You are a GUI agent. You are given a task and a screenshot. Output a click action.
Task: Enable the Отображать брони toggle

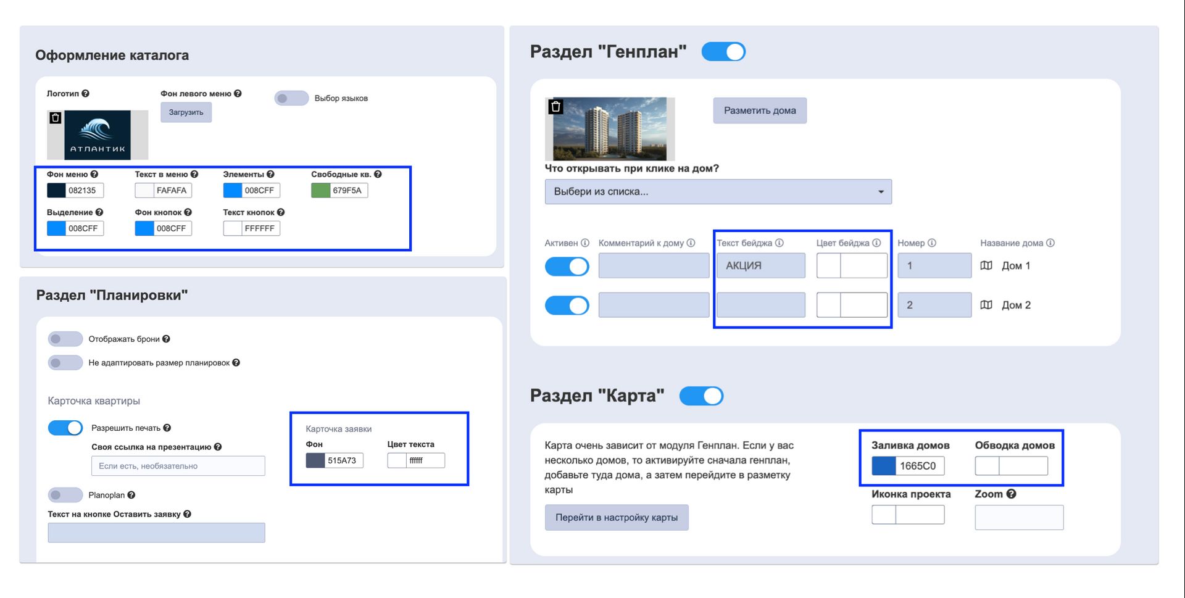click(65, 339)
